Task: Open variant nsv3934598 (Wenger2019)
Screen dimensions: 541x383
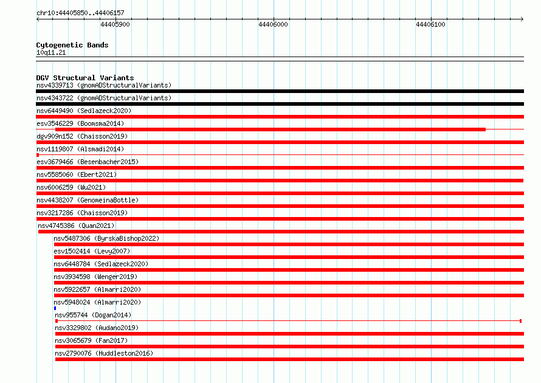Action: tap(95, 277)
